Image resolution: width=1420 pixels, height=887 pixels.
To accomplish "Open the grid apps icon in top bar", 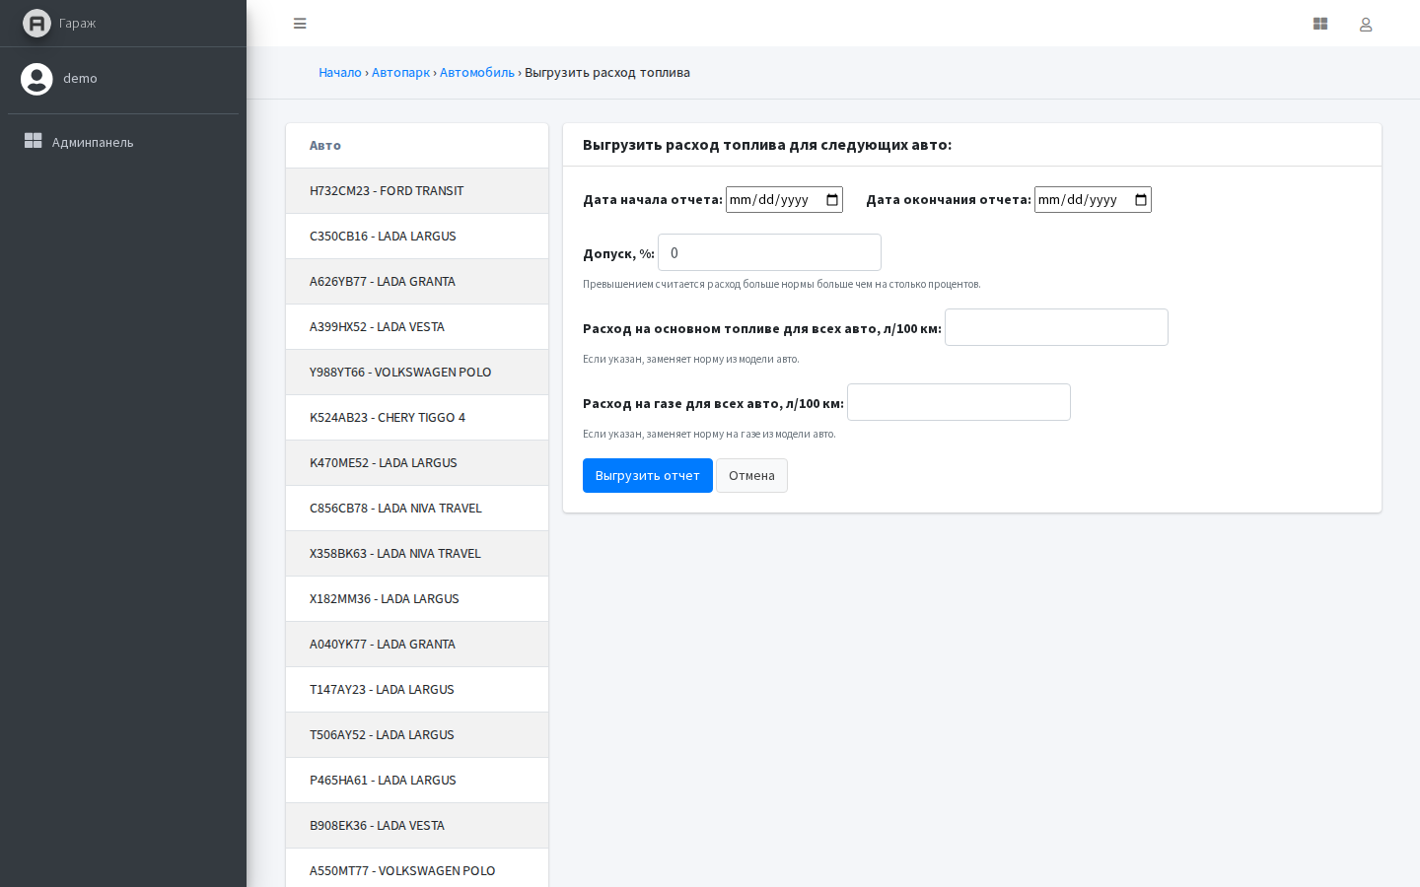I will 1320,24.
